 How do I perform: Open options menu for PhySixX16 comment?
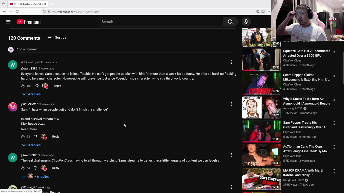232,104
